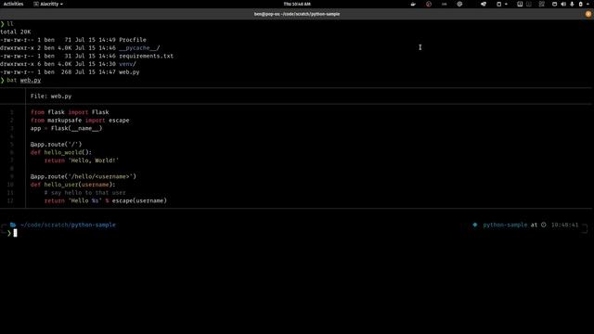Image resolution: width=594 pixels, height=334 pixels.
Task: Click '# say hello to that user' comment
Action: click(84, 192)
